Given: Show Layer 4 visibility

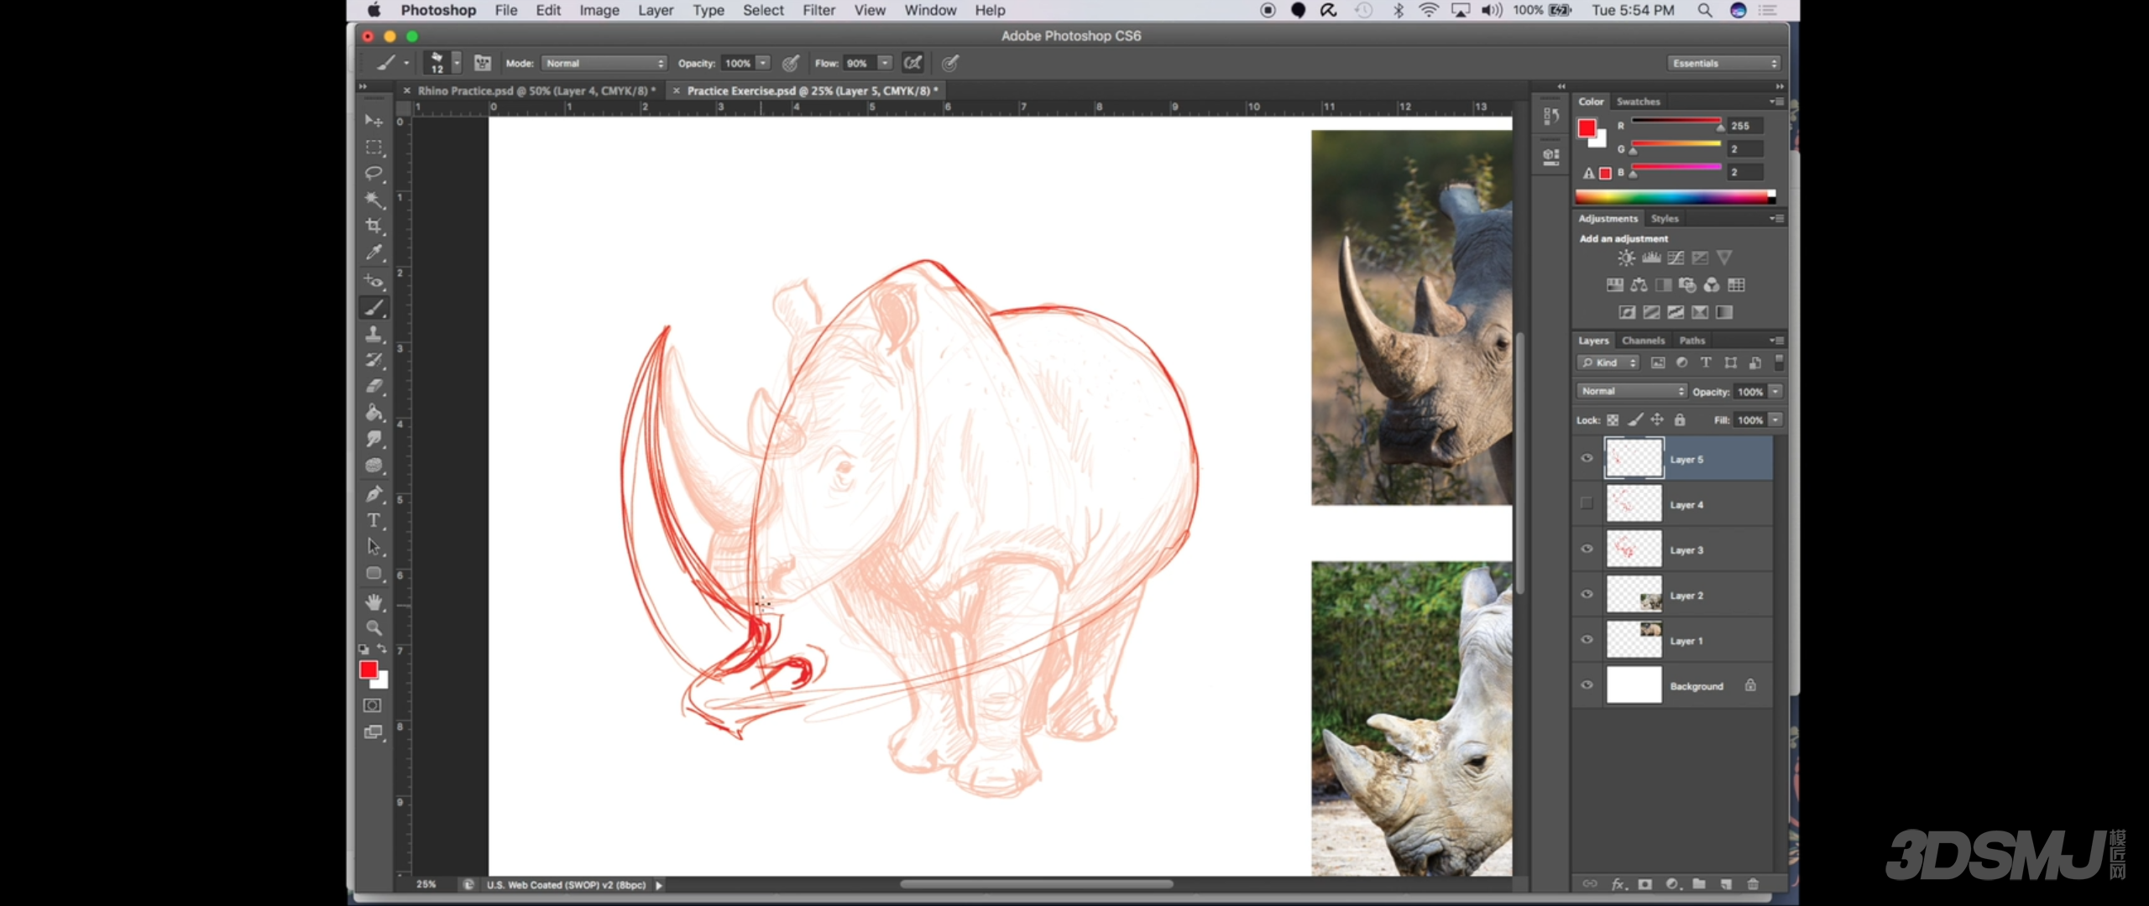Looking at the screenshot, I should click(x=1587, y=503).
